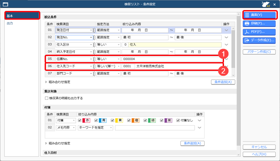Open the メモ内容 search item dropdown
This screenshot has height=161, width=280.
click(x=66, y=128)
